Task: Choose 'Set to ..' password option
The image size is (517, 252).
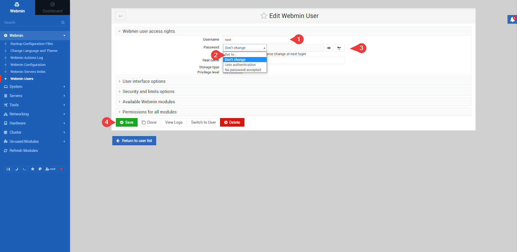Action: tap(245, 55)
